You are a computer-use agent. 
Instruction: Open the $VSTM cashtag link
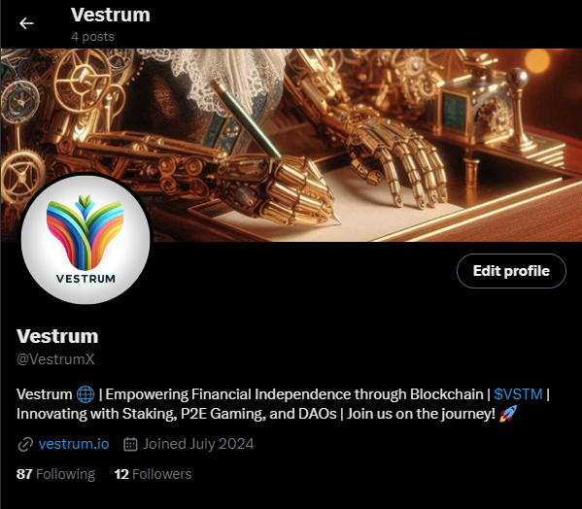(518, 394)
